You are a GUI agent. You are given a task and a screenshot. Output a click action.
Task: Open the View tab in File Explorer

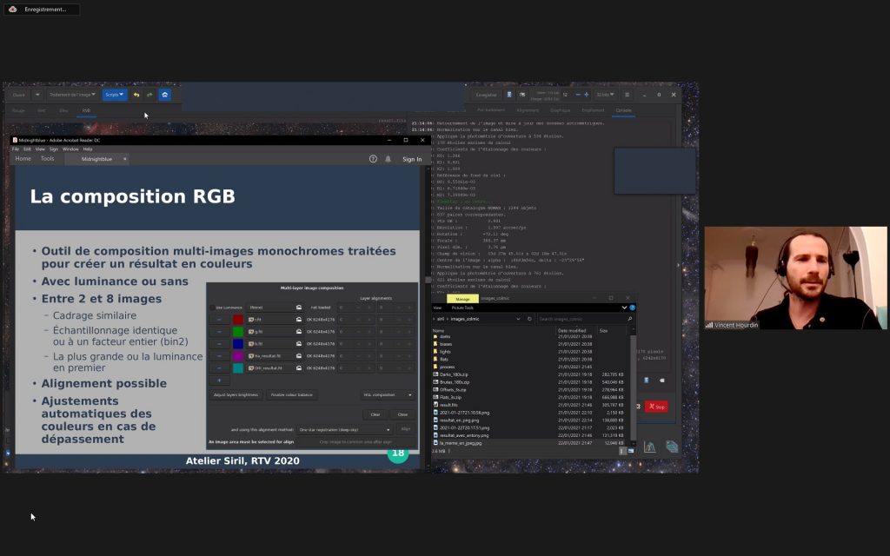[x=438, y=308]
